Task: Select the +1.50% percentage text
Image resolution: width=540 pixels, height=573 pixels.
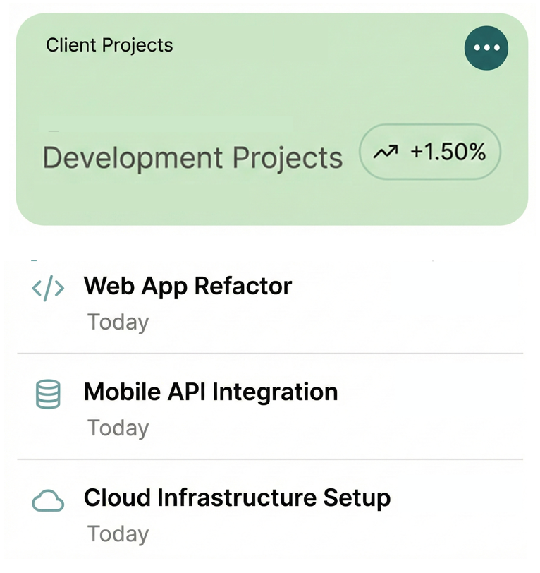Action: coord(448,152)
